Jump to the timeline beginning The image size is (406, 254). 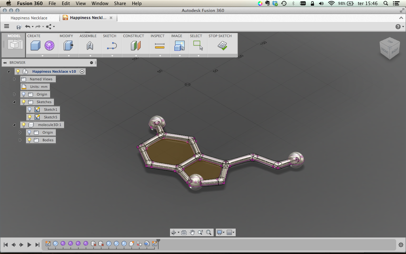[x=5, y=245]
